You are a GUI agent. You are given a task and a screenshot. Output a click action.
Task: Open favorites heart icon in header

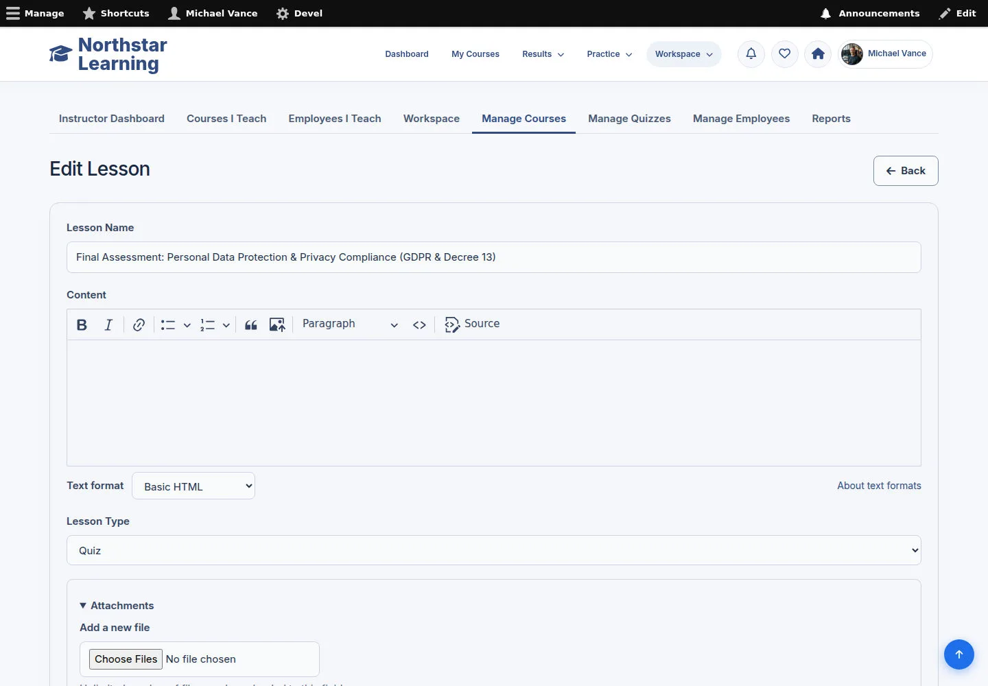(785, 54)
